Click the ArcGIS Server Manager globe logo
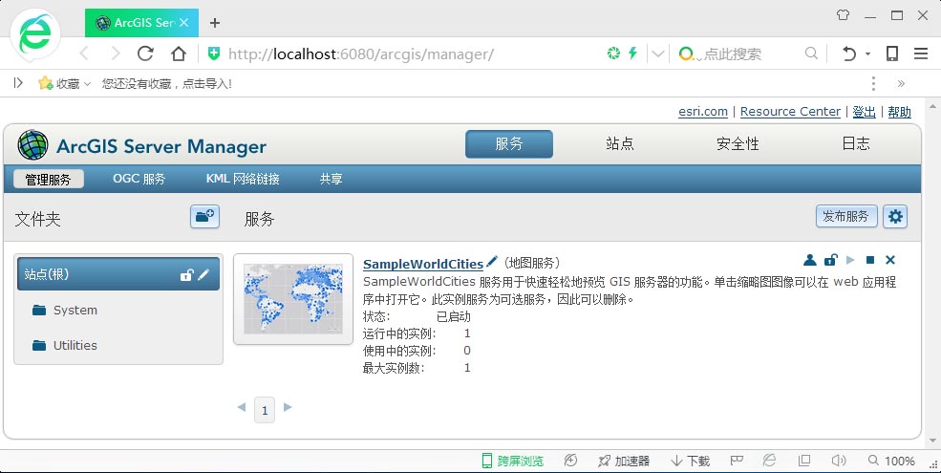Screen dimensions: 941x473 pyautogui.click(x=32, y=145)
